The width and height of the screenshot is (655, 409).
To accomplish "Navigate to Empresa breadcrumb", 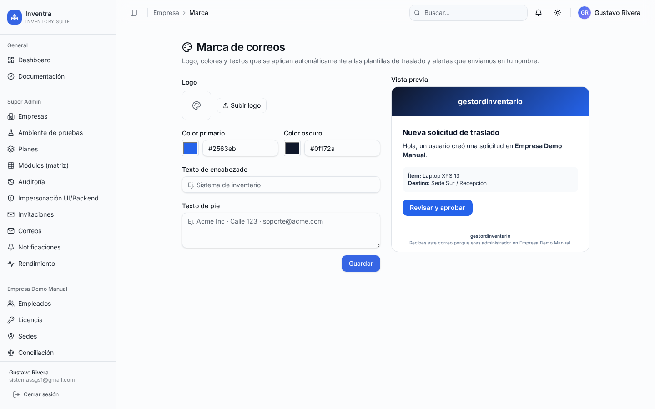I will 166,13.
